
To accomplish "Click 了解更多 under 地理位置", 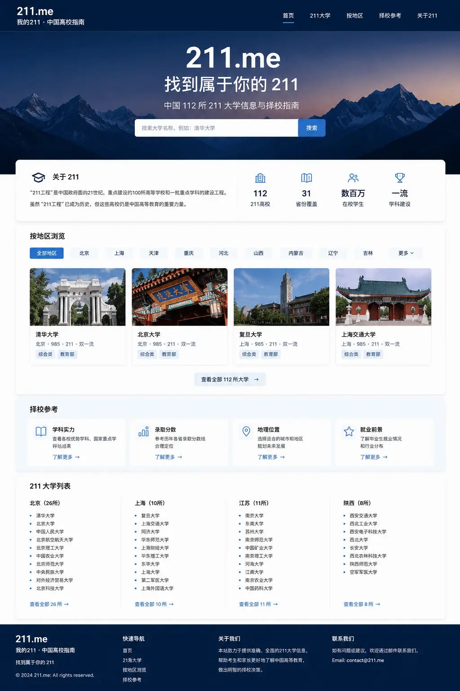I will (271, 457).
